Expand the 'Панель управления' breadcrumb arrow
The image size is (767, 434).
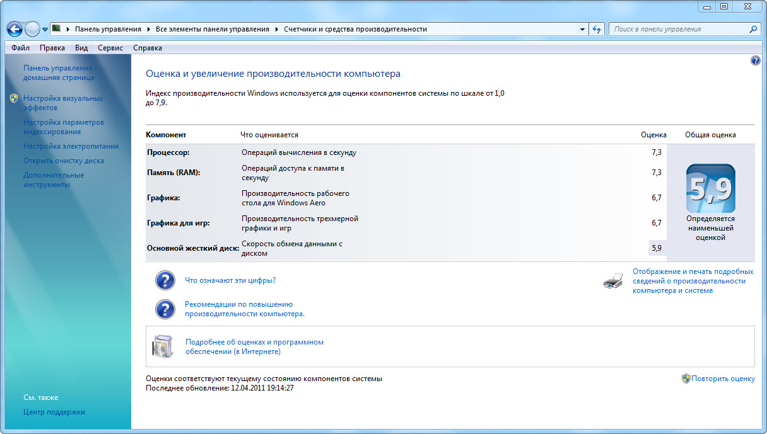point(148,29)
